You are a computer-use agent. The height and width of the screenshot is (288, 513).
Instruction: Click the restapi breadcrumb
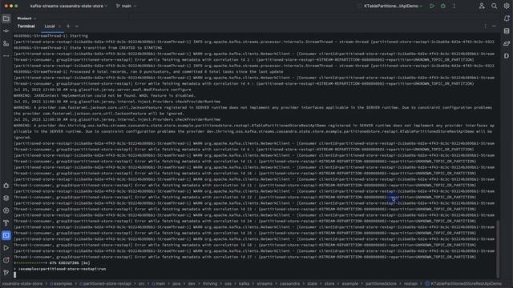point(410,284)
